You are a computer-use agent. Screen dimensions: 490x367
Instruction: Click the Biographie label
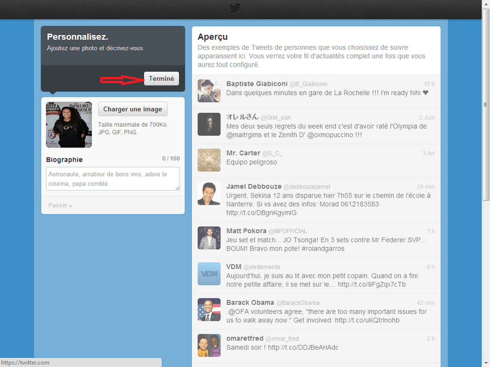coord(64,160)
